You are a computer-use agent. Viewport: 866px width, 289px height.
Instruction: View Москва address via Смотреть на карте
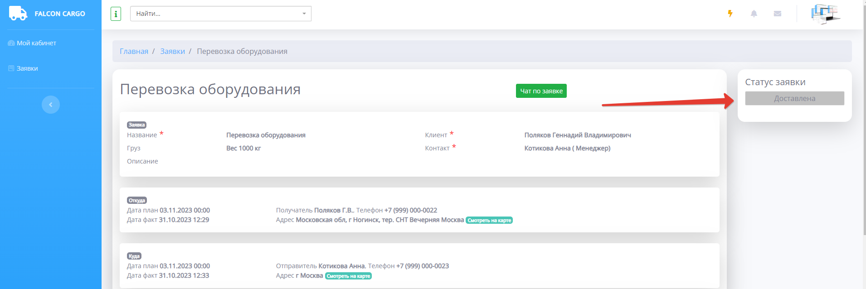point(348,276)
